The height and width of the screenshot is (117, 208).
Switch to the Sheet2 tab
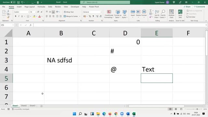[x=24, y=106]
